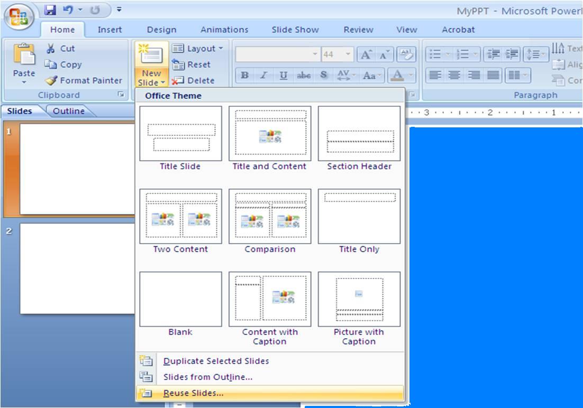Viewport: 583px width, 408px height.
Task: Toggle Underline formatting
Action: [284, 76]
